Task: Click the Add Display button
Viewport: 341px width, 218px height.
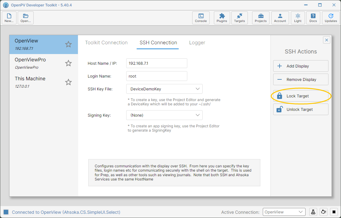Action: (x=301, y=66)
